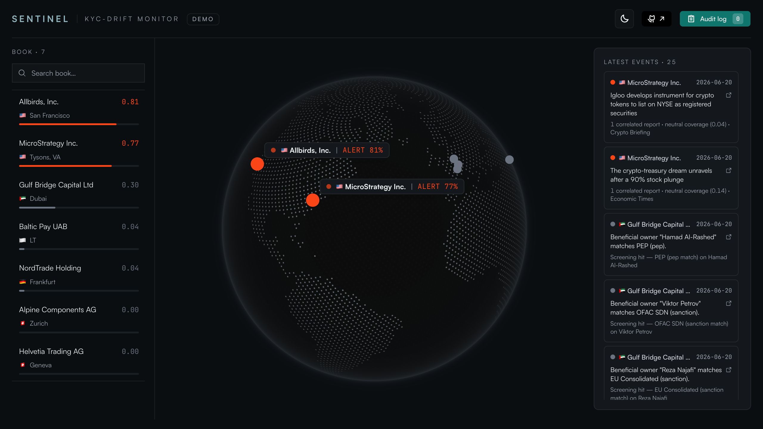Click the 'ALERT 81%' text on the globe
763x429 pixels.
(x=363, y=150)
